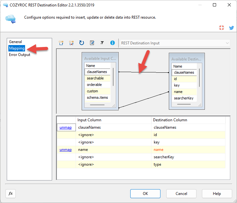This screenshot has height=203, width=237.
Task: Select clauseNames in Available Destination Columns list
Action: [x=184, y=73]
